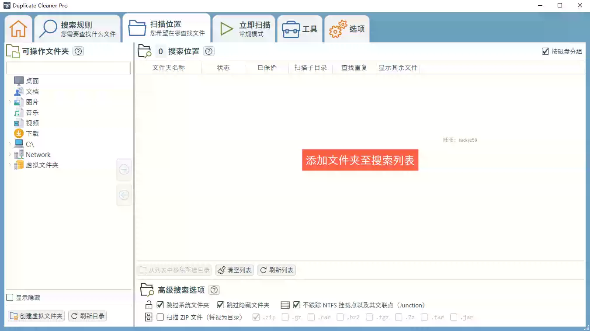Viewport: 590px width, 331px height.
Task: Uncheck 跳过隐藏文件夹 option
Action: 221,305
